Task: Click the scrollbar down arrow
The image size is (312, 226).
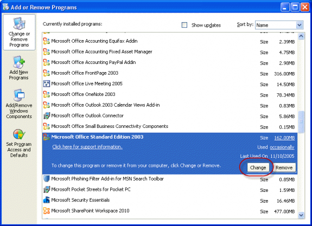Action: point(301,215)
